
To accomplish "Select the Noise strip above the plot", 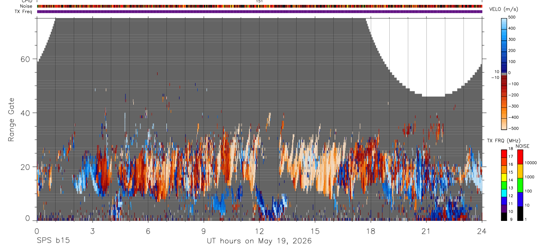I will 260,6.
